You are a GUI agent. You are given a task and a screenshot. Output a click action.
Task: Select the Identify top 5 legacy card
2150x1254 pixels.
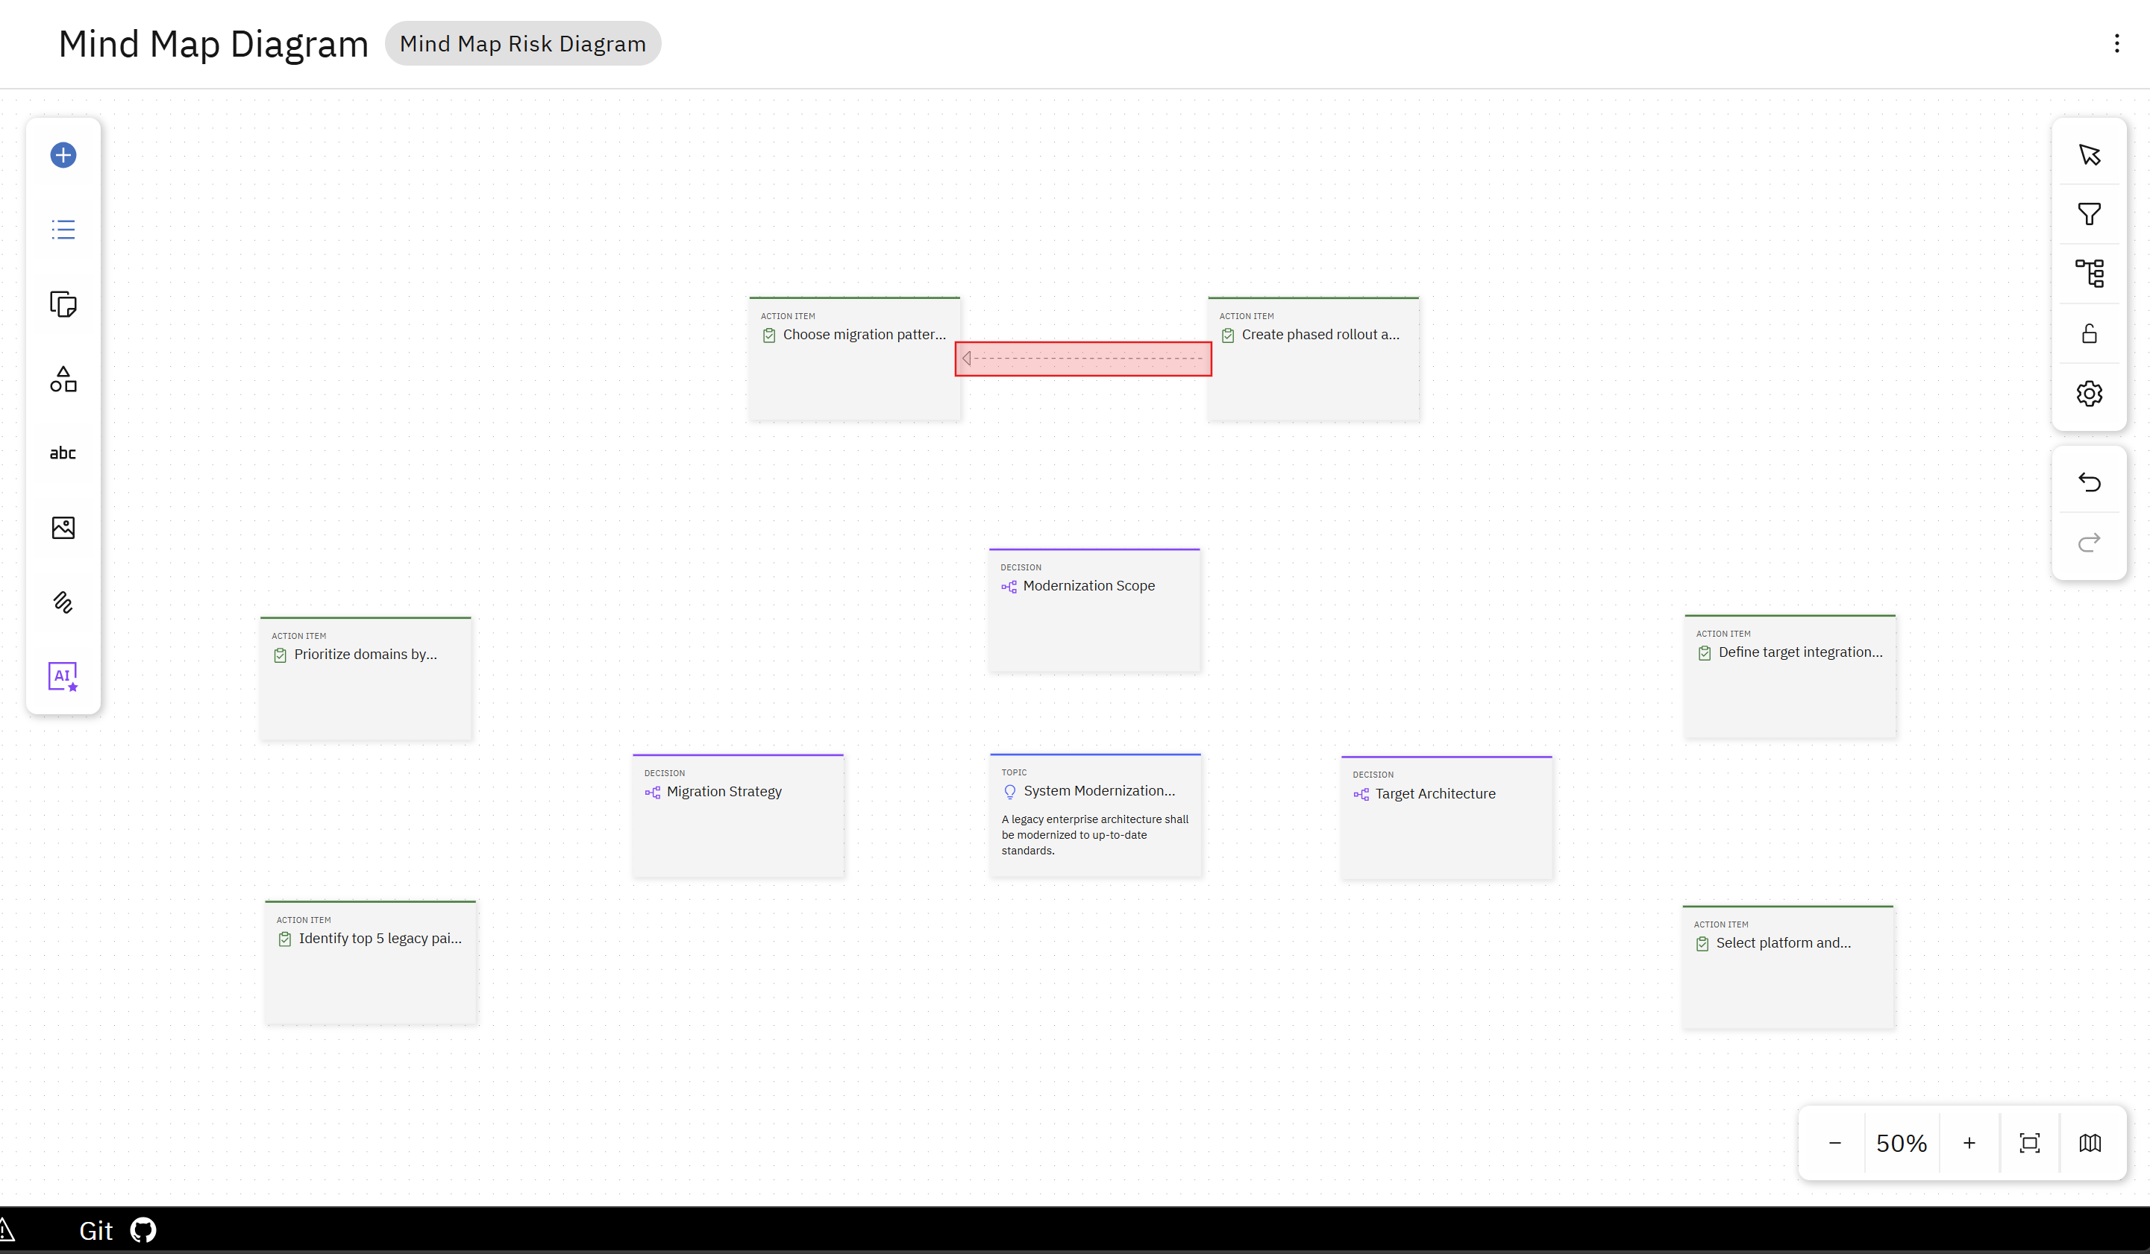(x=370, y=962)
